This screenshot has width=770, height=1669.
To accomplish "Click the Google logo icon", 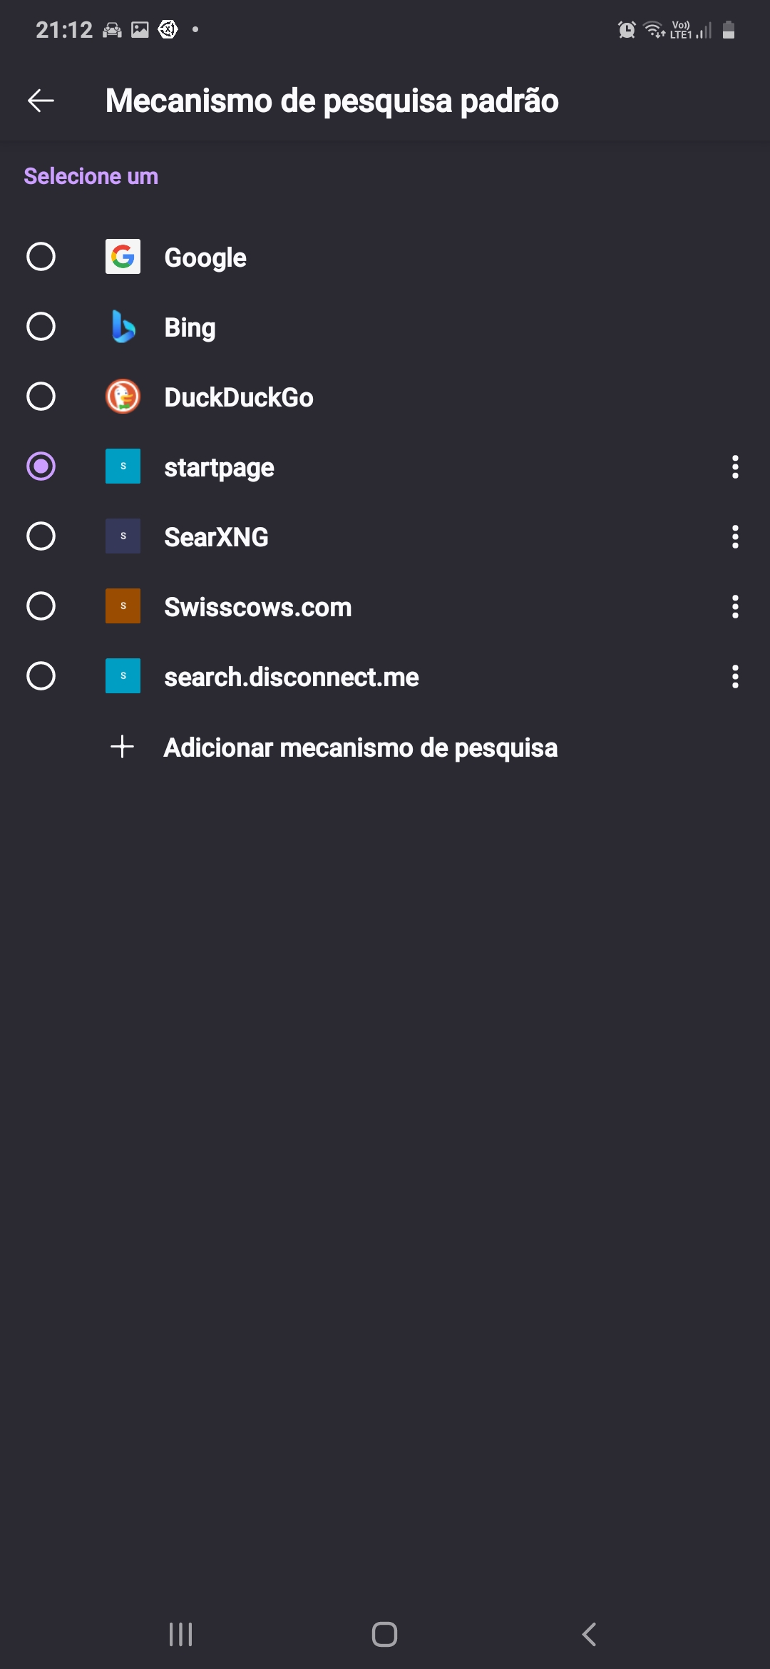I will pyautogui.click(x=123, y=257).
